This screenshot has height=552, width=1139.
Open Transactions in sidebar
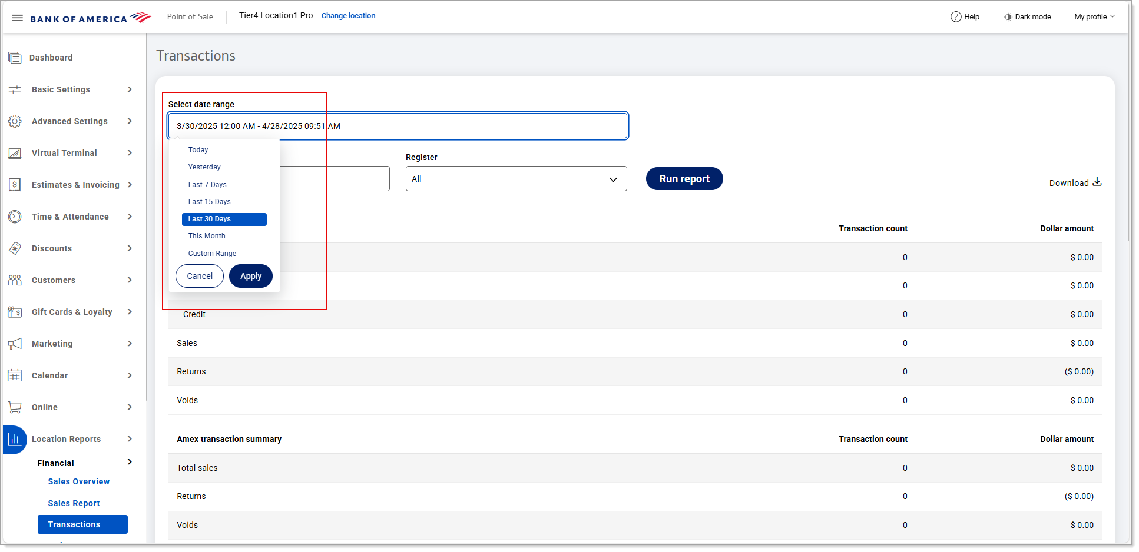pos(82,524)
